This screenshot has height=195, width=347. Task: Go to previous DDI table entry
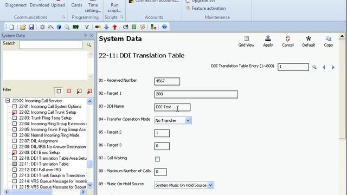click(324, 67)
